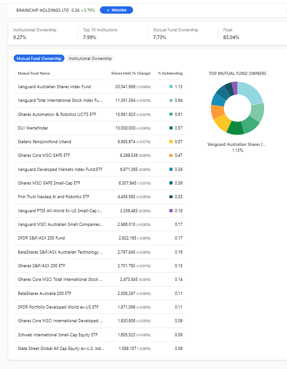Image resolution: width=287 pixels, height=369 pixels.
Task: Select the dark green DUI Wertefinder swatch
Action: click(171, 128)
